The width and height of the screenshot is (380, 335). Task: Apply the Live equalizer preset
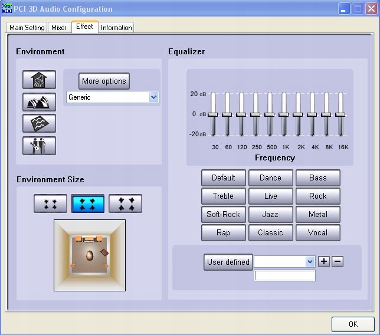pyautogui.click(x=271, y=196)
